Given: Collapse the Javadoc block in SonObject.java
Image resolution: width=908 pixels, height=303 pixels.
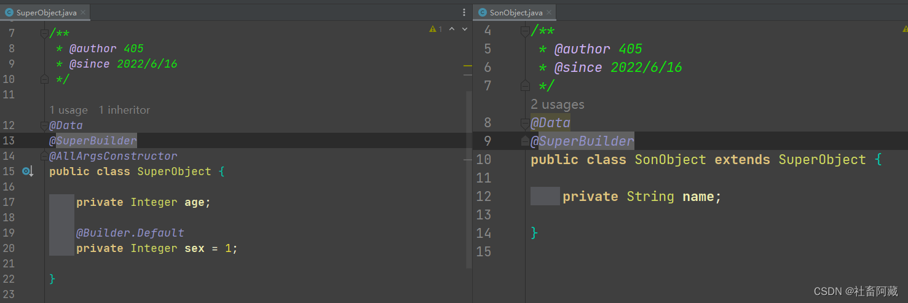Looking at the screenshot, I should [x=524, y=31].
